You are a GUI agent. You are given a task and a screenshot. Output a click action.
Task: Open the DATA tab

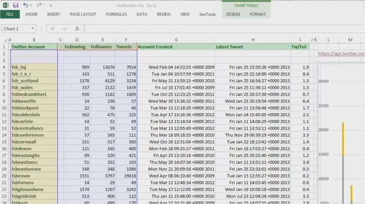(x=142, y=14)
